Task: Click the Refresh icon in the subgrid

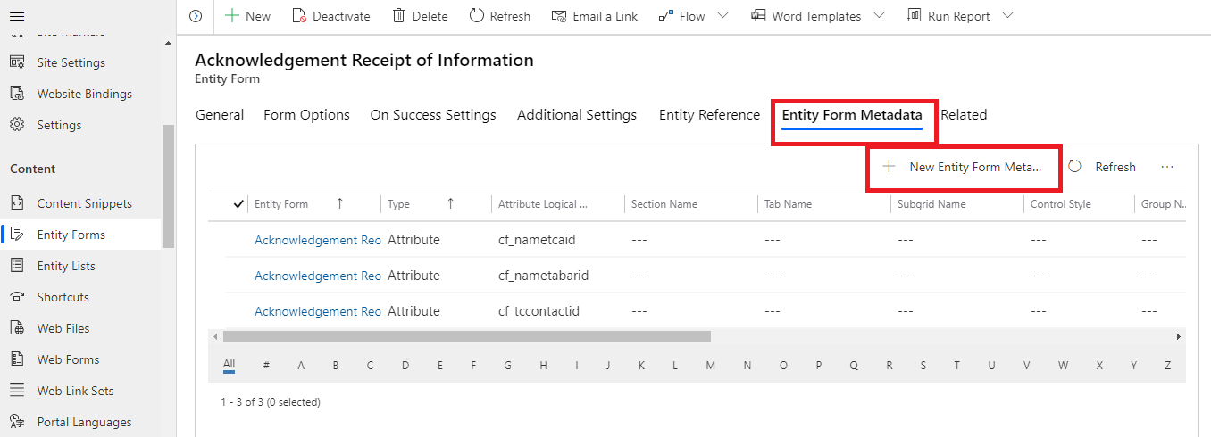Action: click(1075, 167)
